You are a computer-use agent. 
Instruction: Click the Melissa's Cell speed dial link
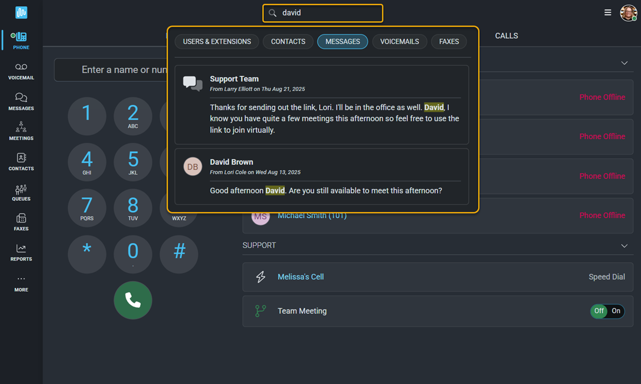coord(300,277)
